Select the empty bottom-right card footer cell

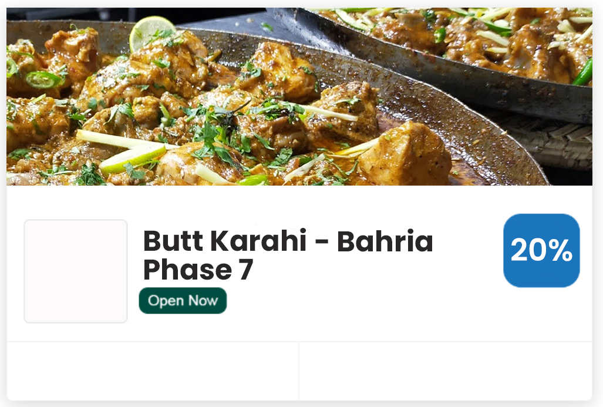[x=446, y=371]
